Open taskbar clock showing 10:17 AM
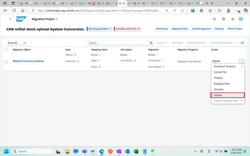 point(236,151)
